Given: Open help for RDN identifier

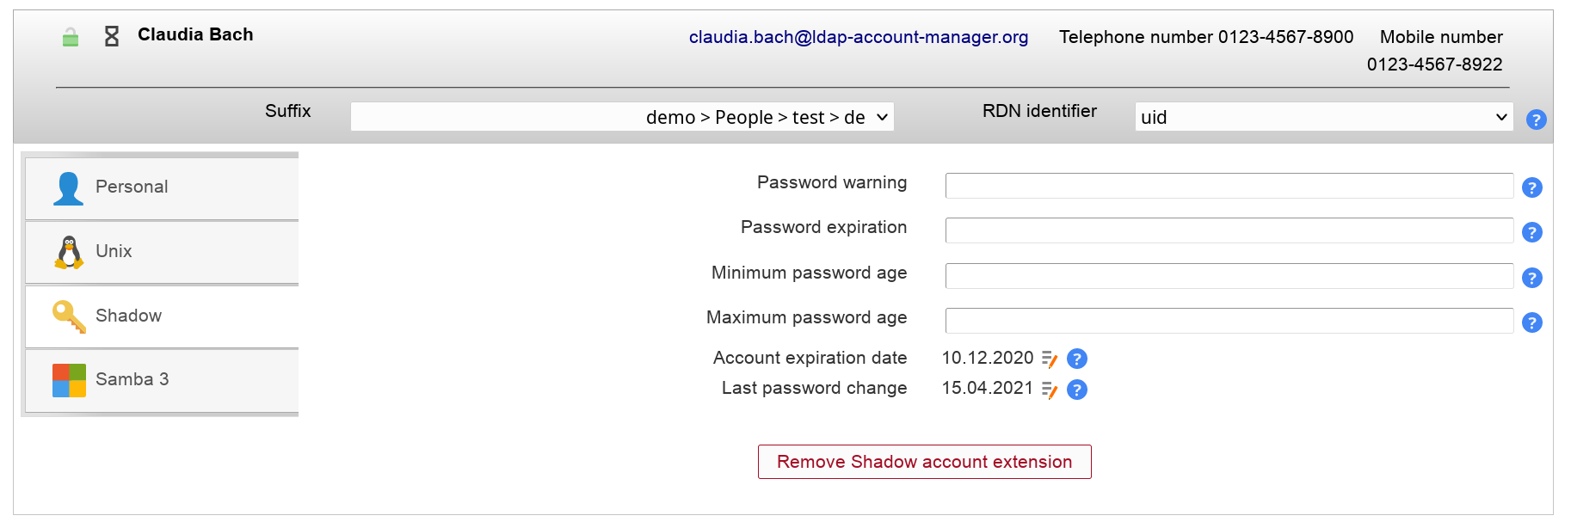Looking at the screenshot, I should [x=1536, y=120].
